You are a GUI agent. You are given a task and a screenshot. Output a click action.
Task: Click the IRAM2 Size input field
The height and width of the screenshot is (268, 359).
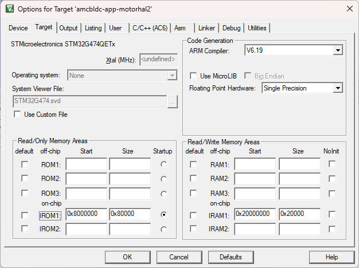300,229
